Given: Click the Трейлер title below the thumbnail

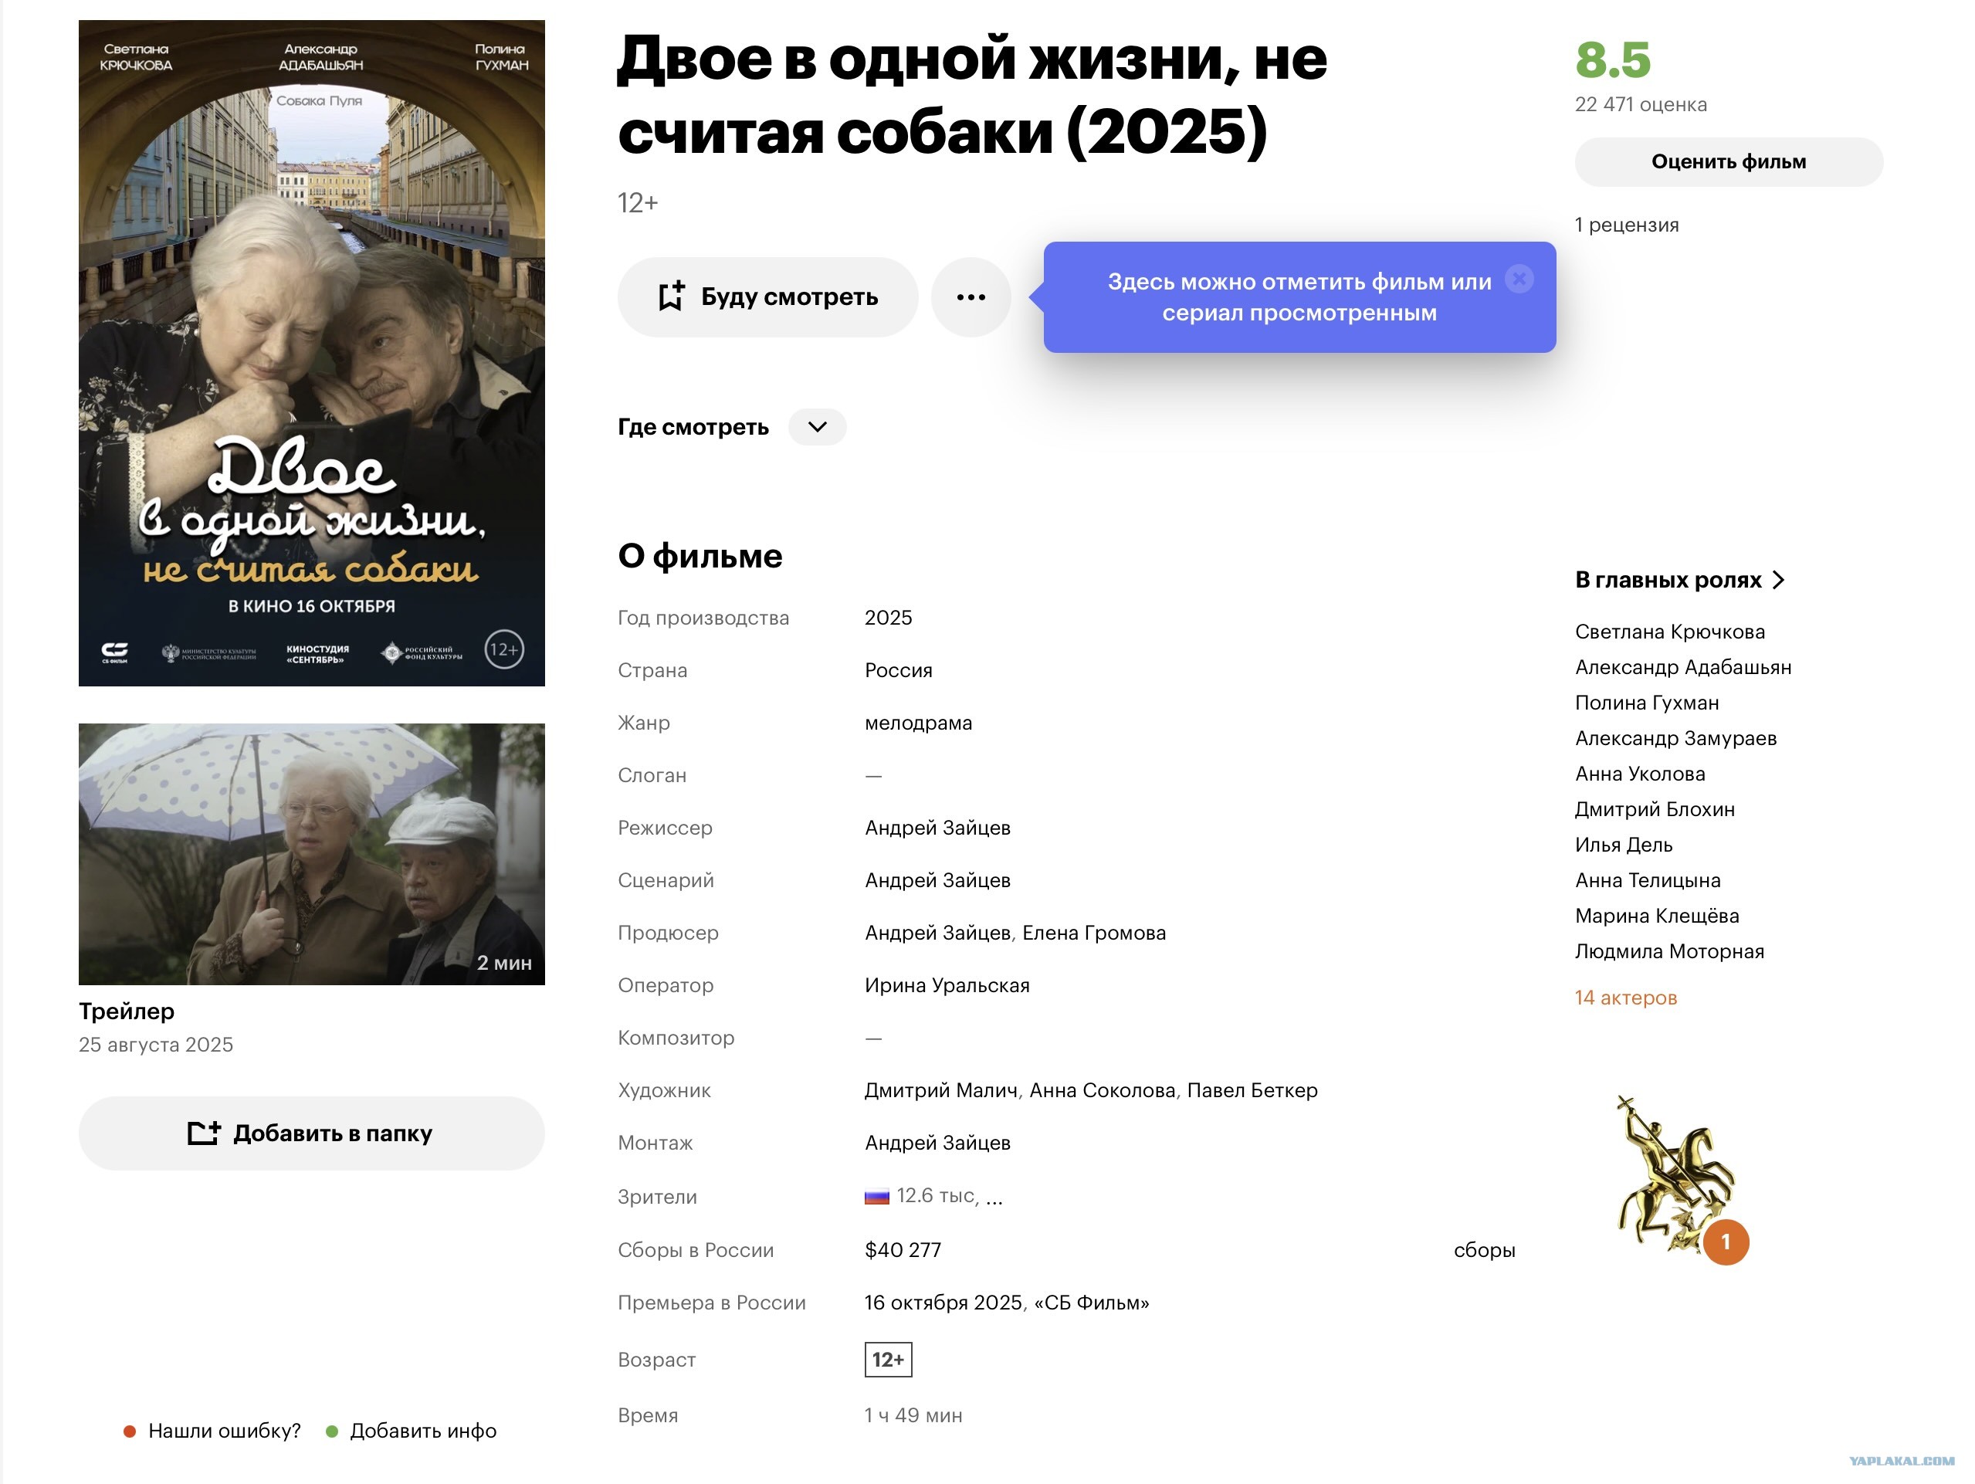Looking at the screenshot, I should tap(127, 1011).
